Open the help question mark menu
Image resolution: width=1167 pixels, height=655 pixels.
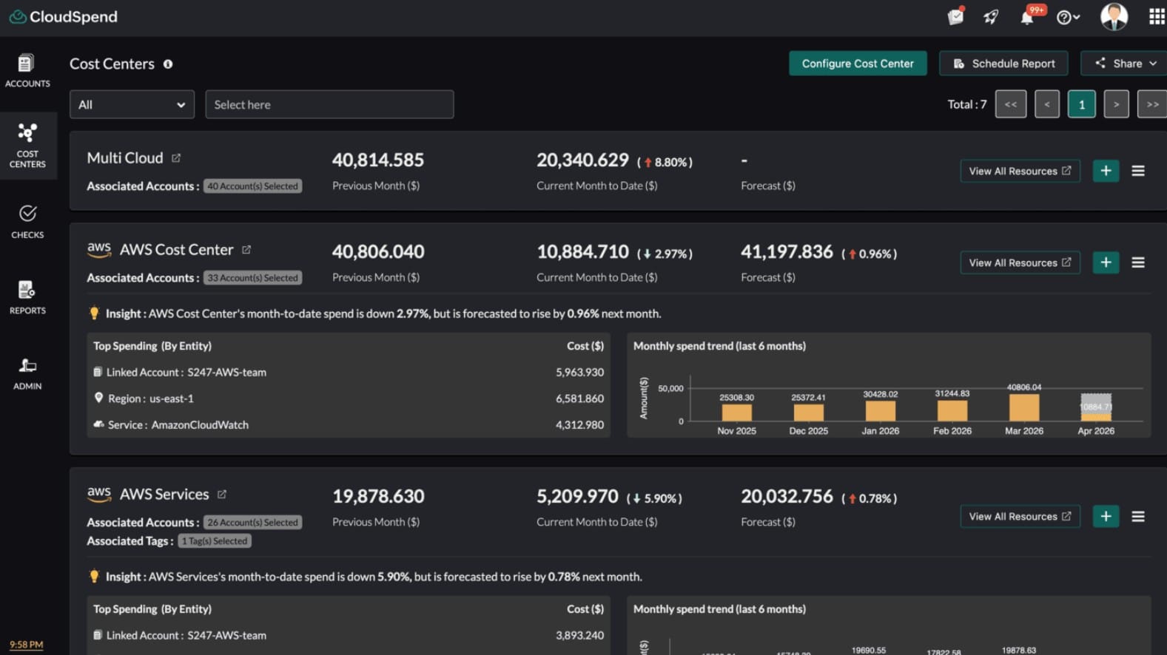1068,17
